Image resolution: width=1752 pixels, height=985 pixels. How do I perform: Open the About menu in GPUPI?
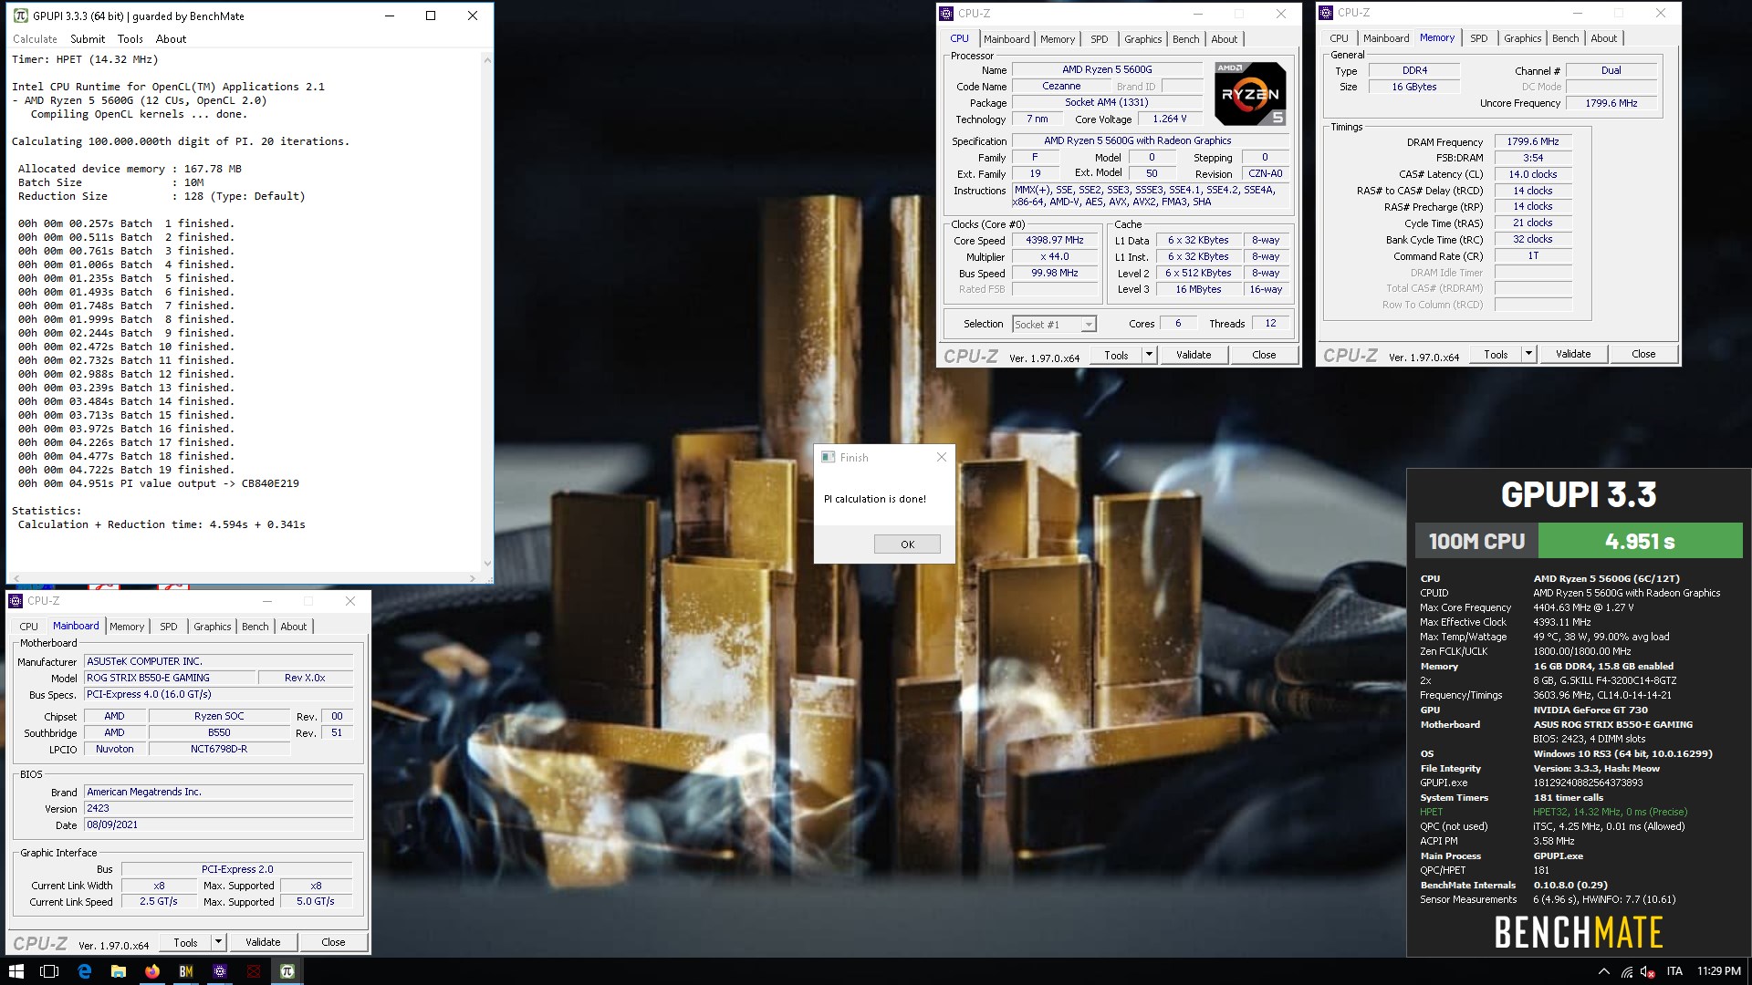171,39
